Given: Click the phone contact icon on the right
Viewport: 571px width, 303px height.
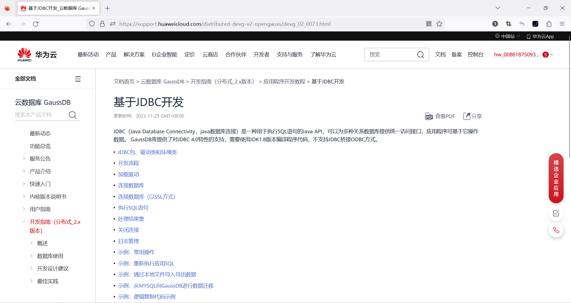Looking at the screenshot, I should tap(556, 230).
